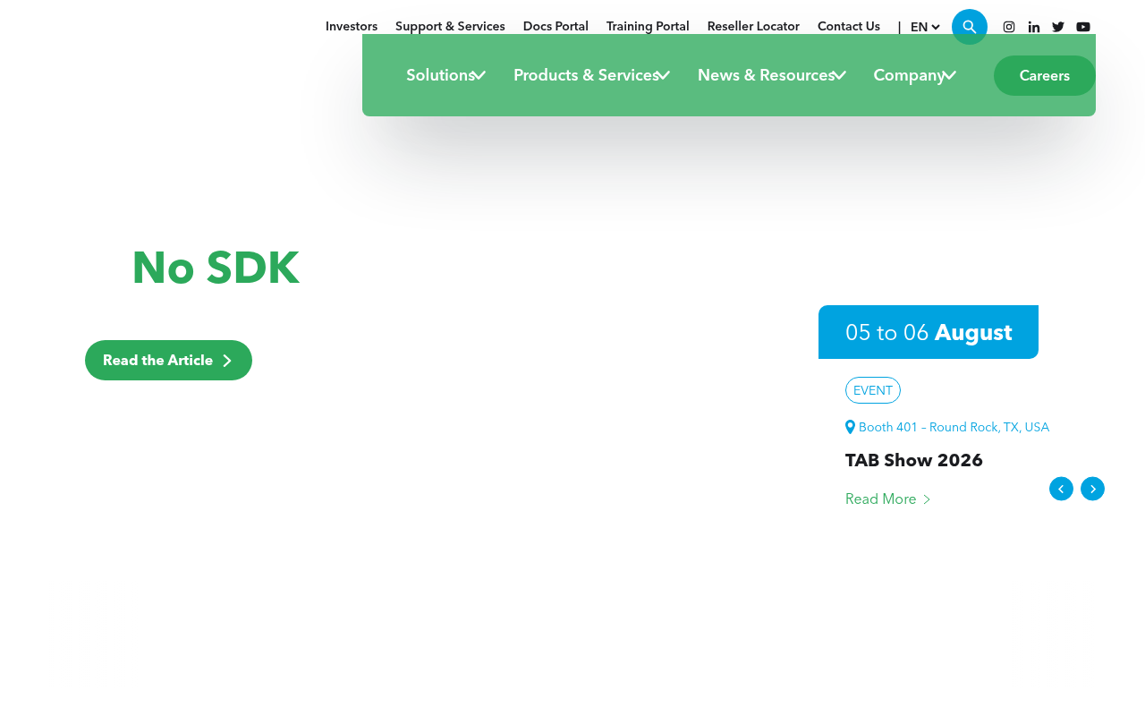Open the LinkedIn social icon

tap(1034, 27)
